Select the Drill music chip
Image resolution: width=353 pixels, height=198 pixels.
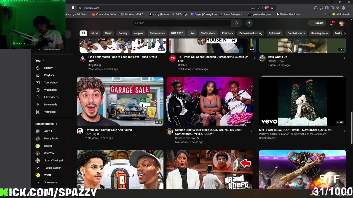pyautogui.click(x=275, y=33)
